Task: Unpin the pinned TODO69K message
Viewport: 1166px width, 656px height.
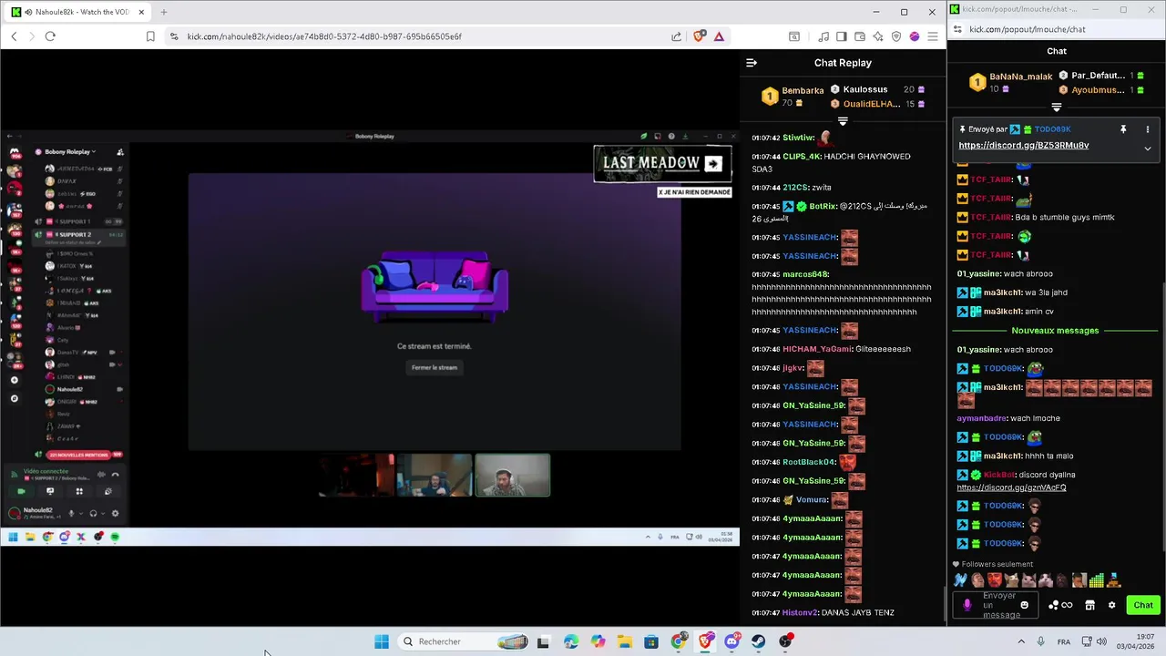Action: tap(1123, 129)
